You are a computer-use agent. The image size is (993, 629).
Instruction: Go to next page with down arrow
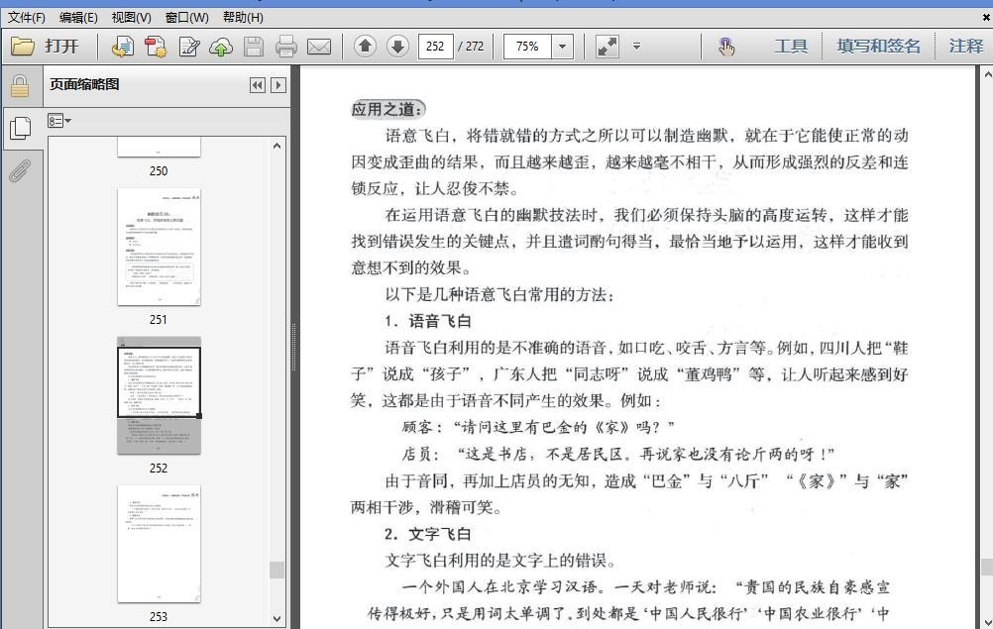[x=397, y=47]
